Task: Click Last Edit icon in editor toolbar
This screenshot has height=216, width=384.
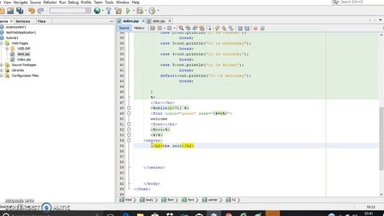Action: (152, 28)
